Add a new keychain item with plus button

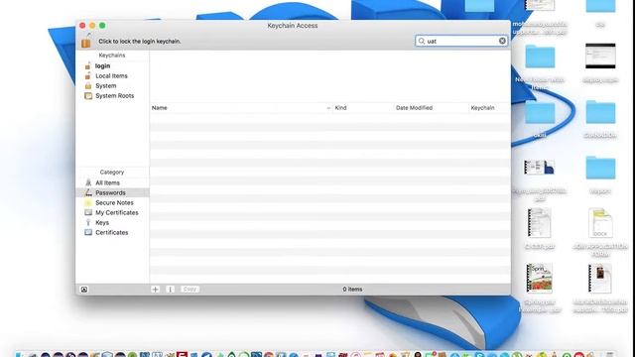[x=155, y=290]
